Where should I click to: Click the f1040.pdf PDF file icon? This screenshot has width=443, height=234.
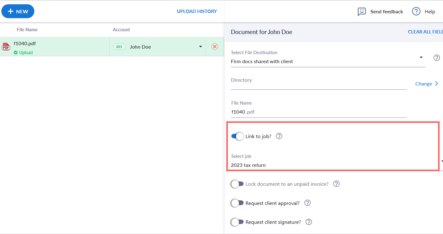(x=6, y=47)
